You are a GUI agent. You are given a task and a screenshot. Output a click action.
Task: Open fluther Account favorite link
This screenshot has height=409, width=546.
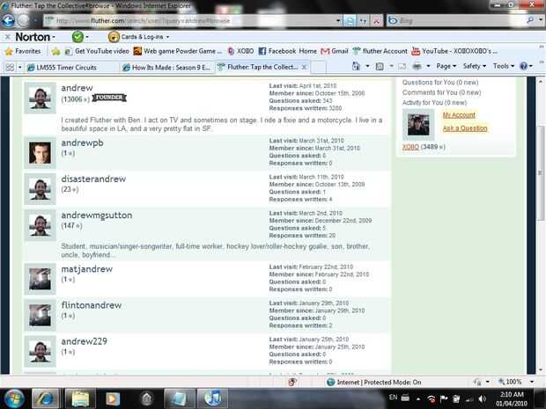point(380,51)
